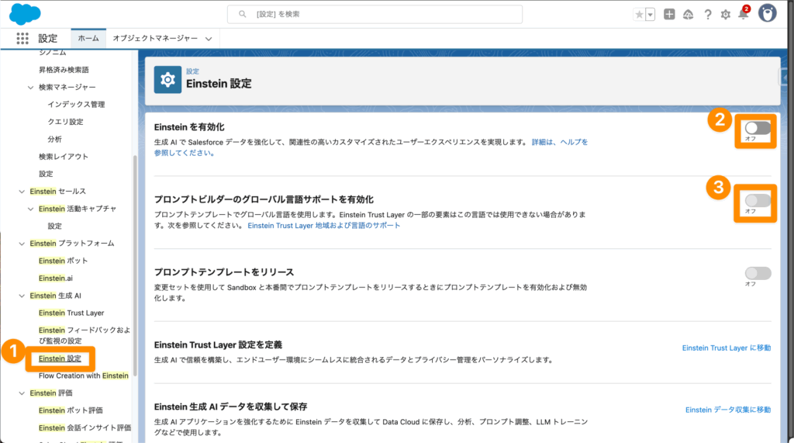The width and height of the screenshot is (794, 443).
Task: Click the Salesforce cloud logo
Action: [24, 14]
